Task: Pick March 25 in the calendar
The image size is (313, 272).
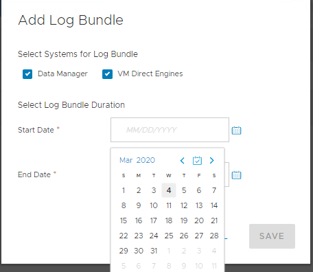Action: 169,236
